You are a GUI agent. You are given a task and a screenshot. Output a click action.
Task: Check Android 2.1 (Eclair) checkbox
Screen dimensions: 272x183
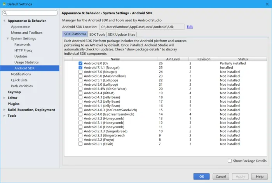click(80, 144)
